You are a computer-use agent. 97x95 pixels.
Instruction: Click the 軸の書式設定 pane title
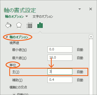[x=20, y=10]
